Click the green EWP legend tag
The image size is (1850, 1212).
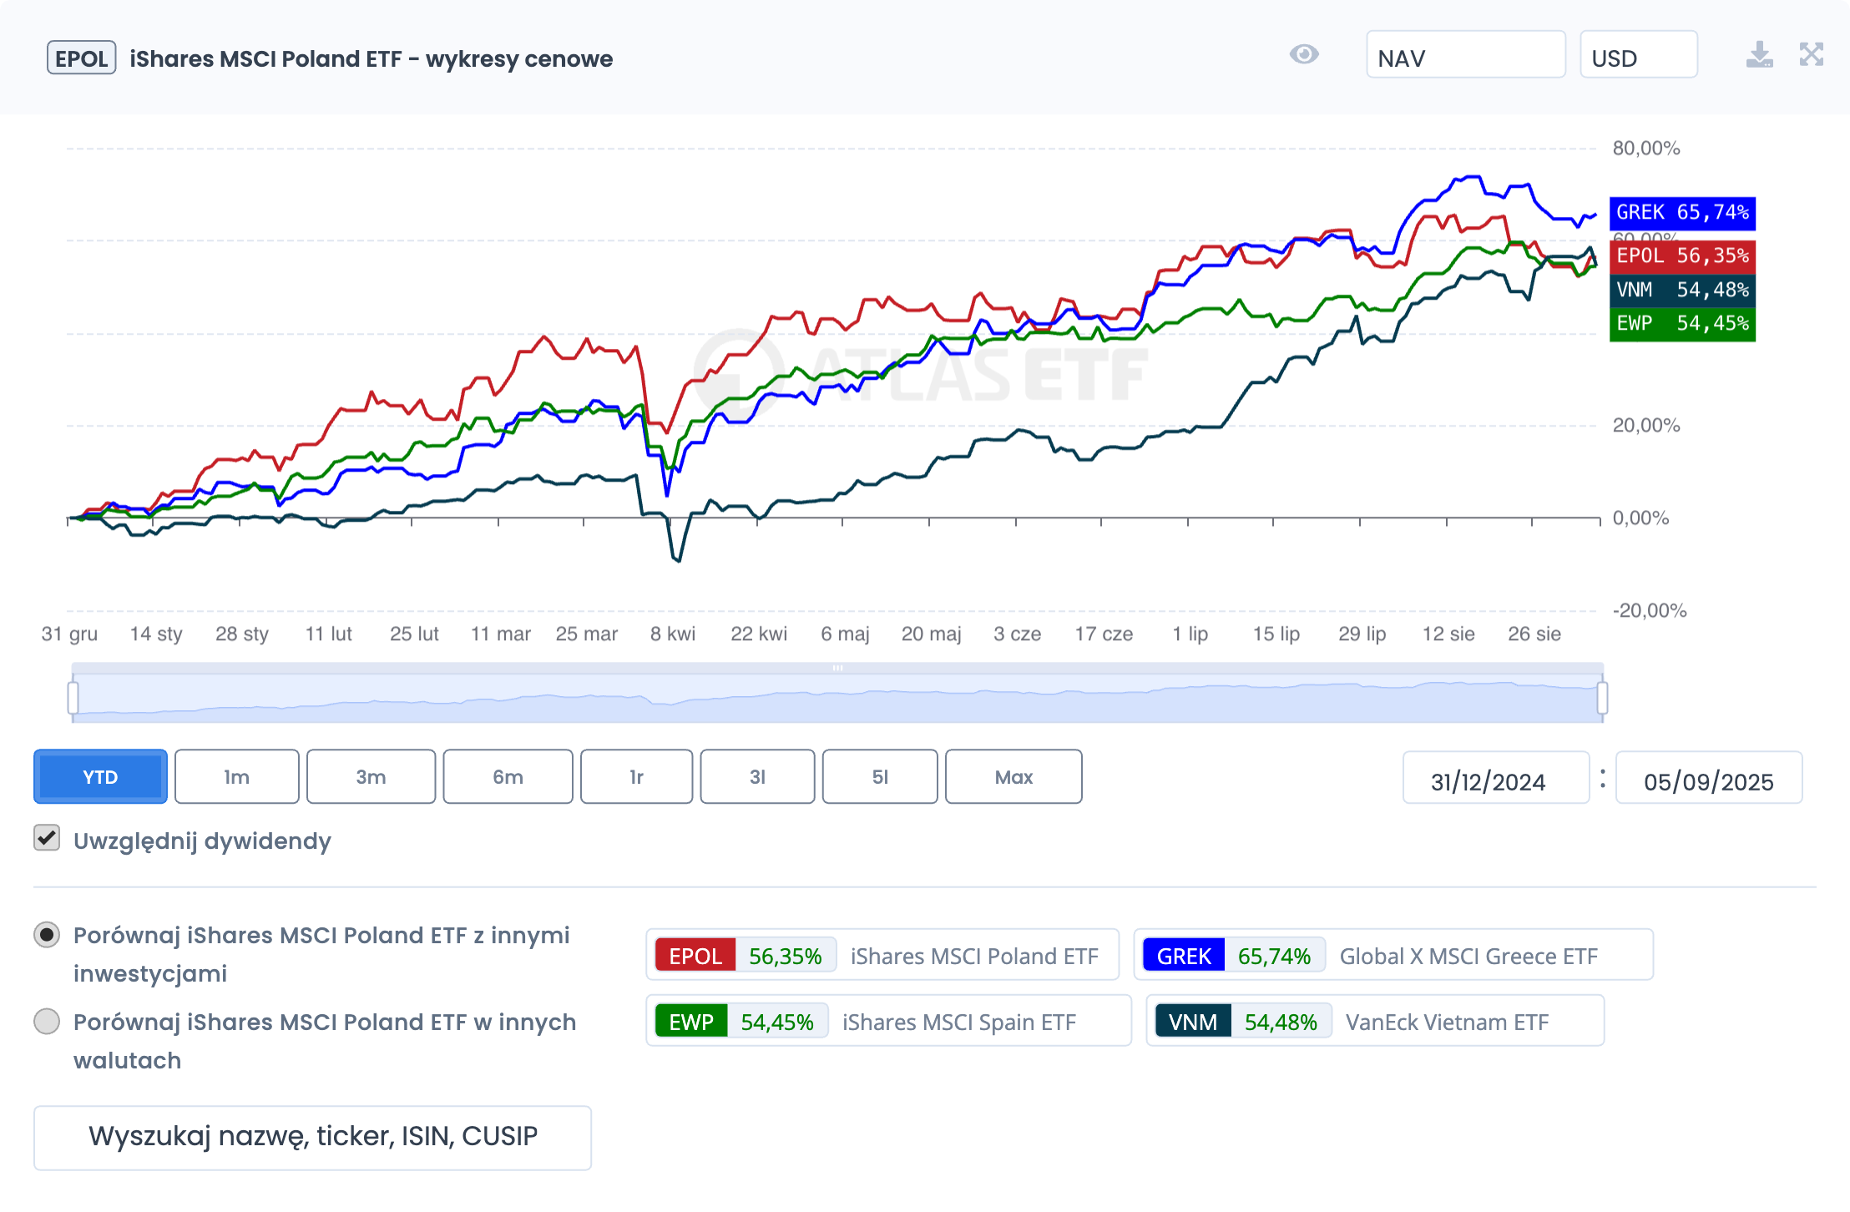tap(690, 1022)
